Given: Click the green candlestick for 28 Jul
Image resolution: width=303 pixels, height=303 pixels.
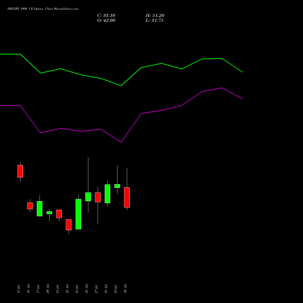Looking at the screenshot, I should click(x=107, y=194).
